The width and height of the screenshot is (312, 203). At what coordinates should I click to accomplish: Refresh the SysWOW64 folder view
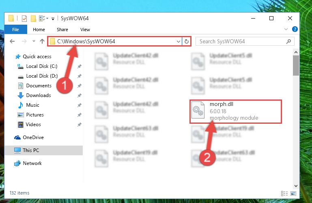click(187, 41)
